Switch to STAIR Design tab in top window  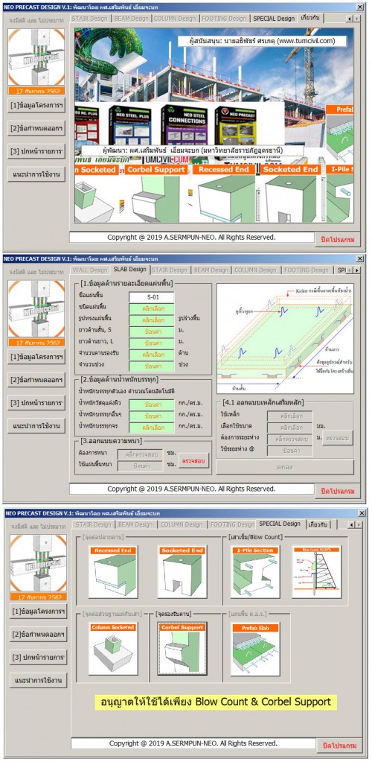90,19
